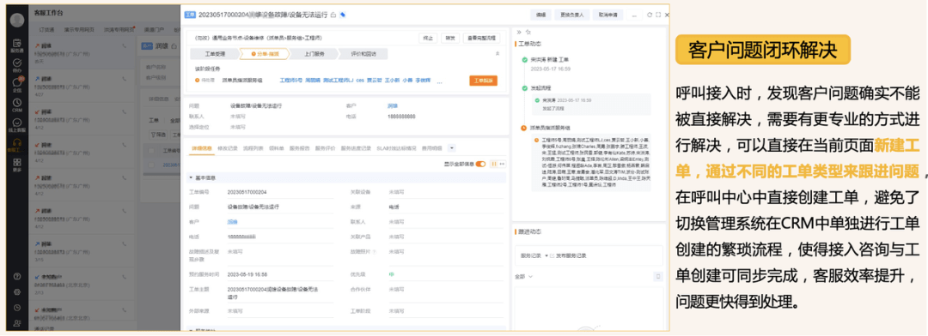Click the 转发 button in the flow card
Viewport: 928px width, 336px height.
450,38
